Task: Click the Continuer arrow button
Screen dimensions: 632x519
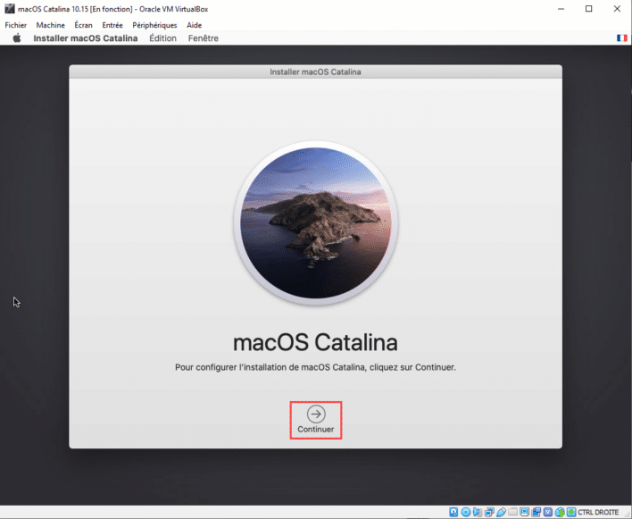Action: 316,414
